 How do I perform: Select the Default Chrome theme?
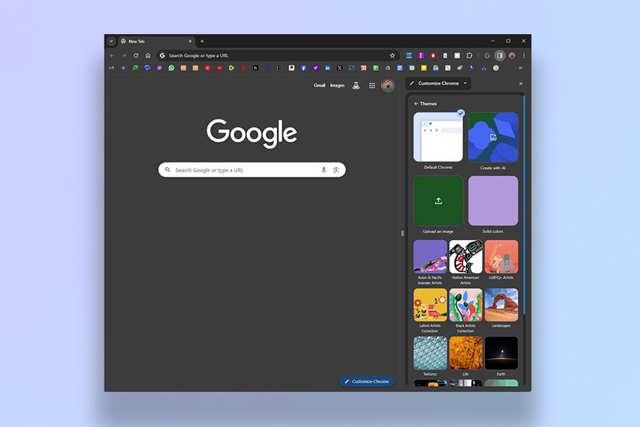coord(438,137)
